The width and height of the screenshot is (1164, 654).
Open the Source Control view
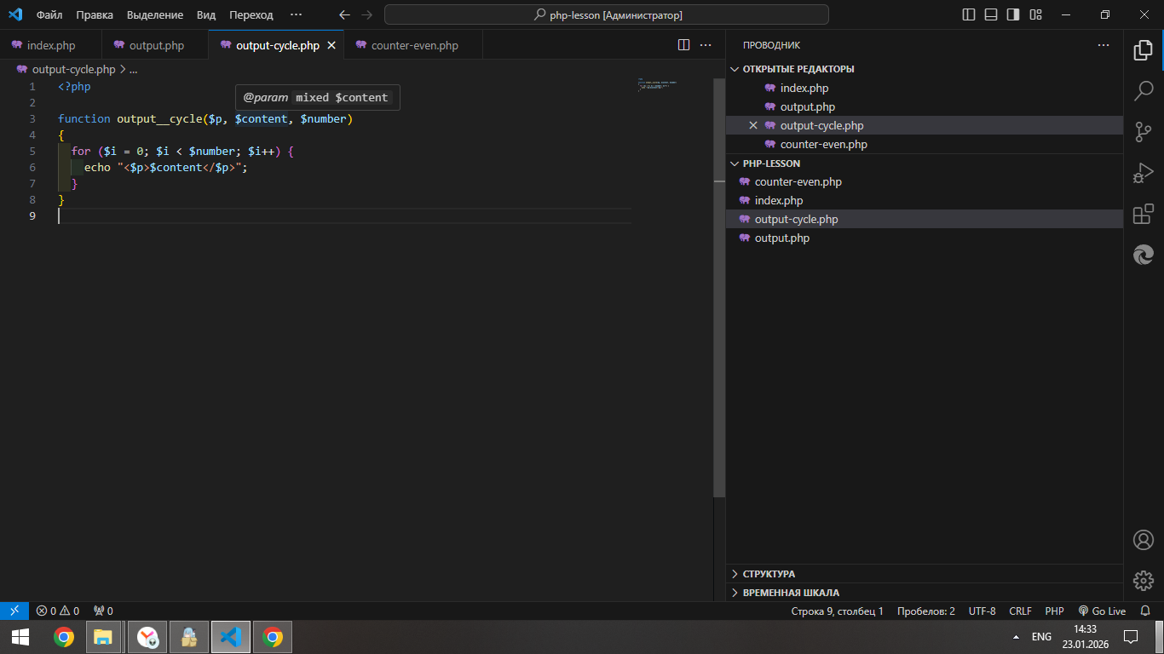pos(1144,131)
